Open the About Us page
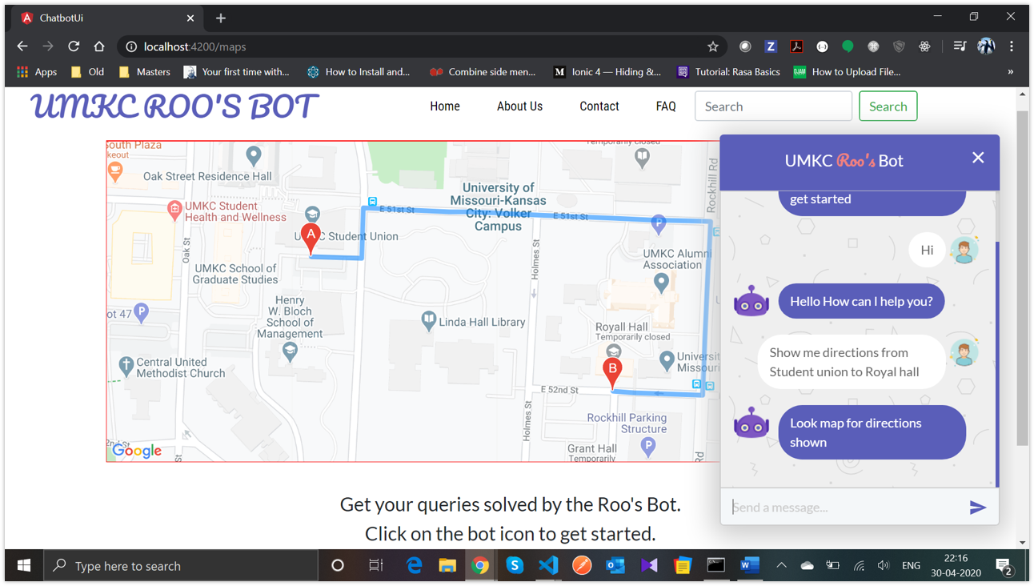The image size is (1034, 586). tap(519, 106)
